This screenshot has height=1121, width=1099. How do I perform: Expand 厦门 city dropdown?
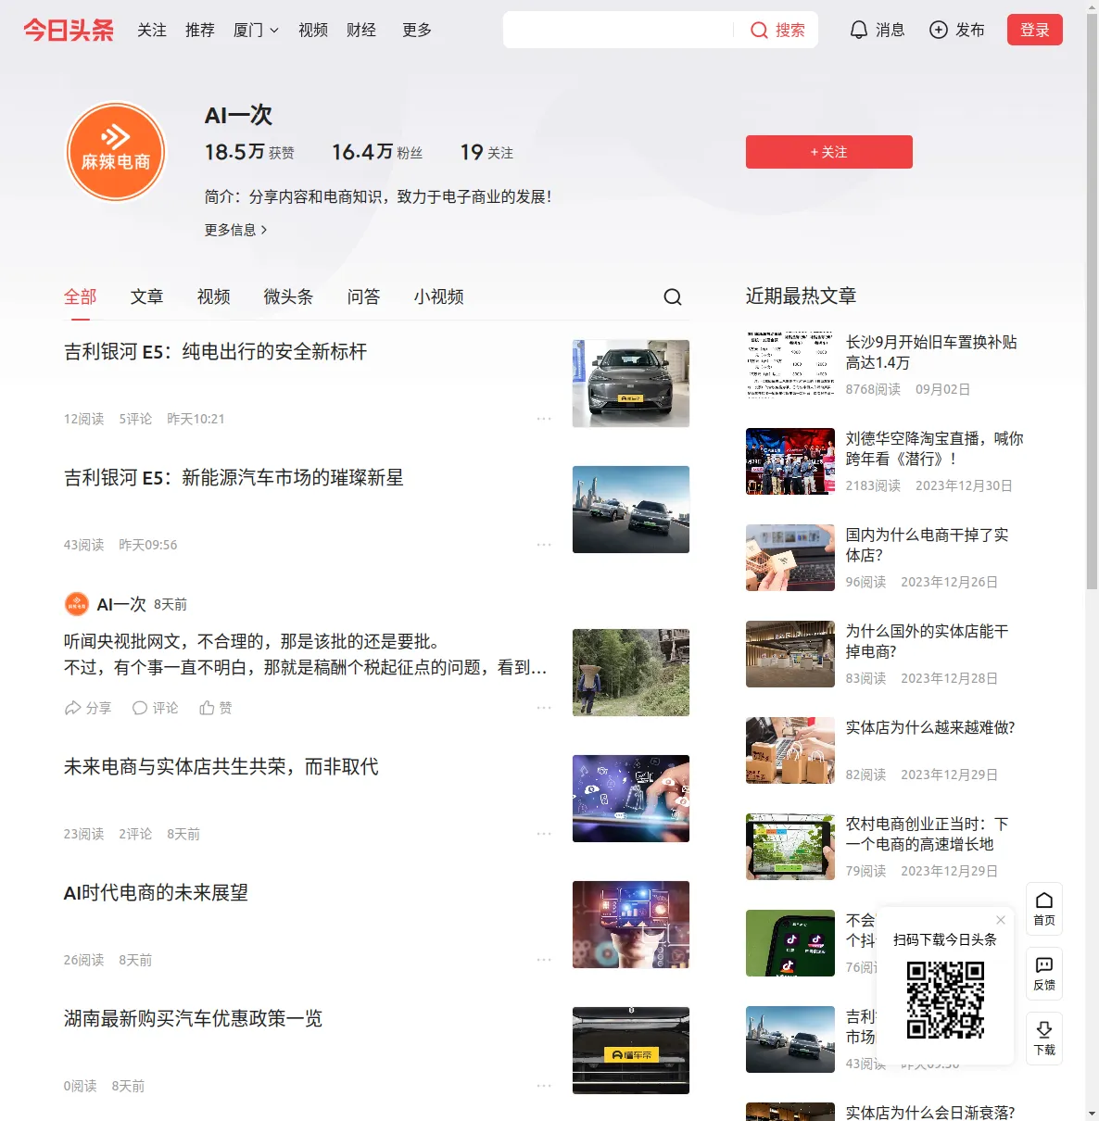[x=256, y=30]
